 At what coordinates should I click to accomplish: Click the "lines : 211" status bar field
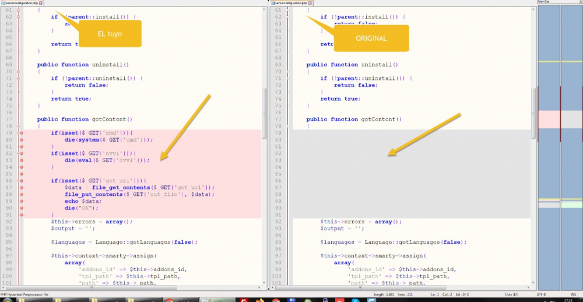click(405, 294)
